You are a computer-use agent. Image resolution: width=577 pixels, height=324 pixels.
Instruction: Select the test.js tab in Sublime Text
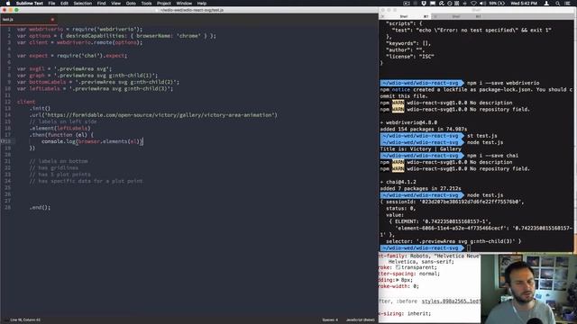(x=28, y=20)
